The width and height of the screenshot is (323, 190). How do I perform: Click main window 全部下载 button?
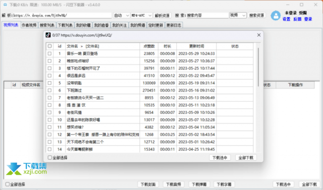(x=309, y=184)
